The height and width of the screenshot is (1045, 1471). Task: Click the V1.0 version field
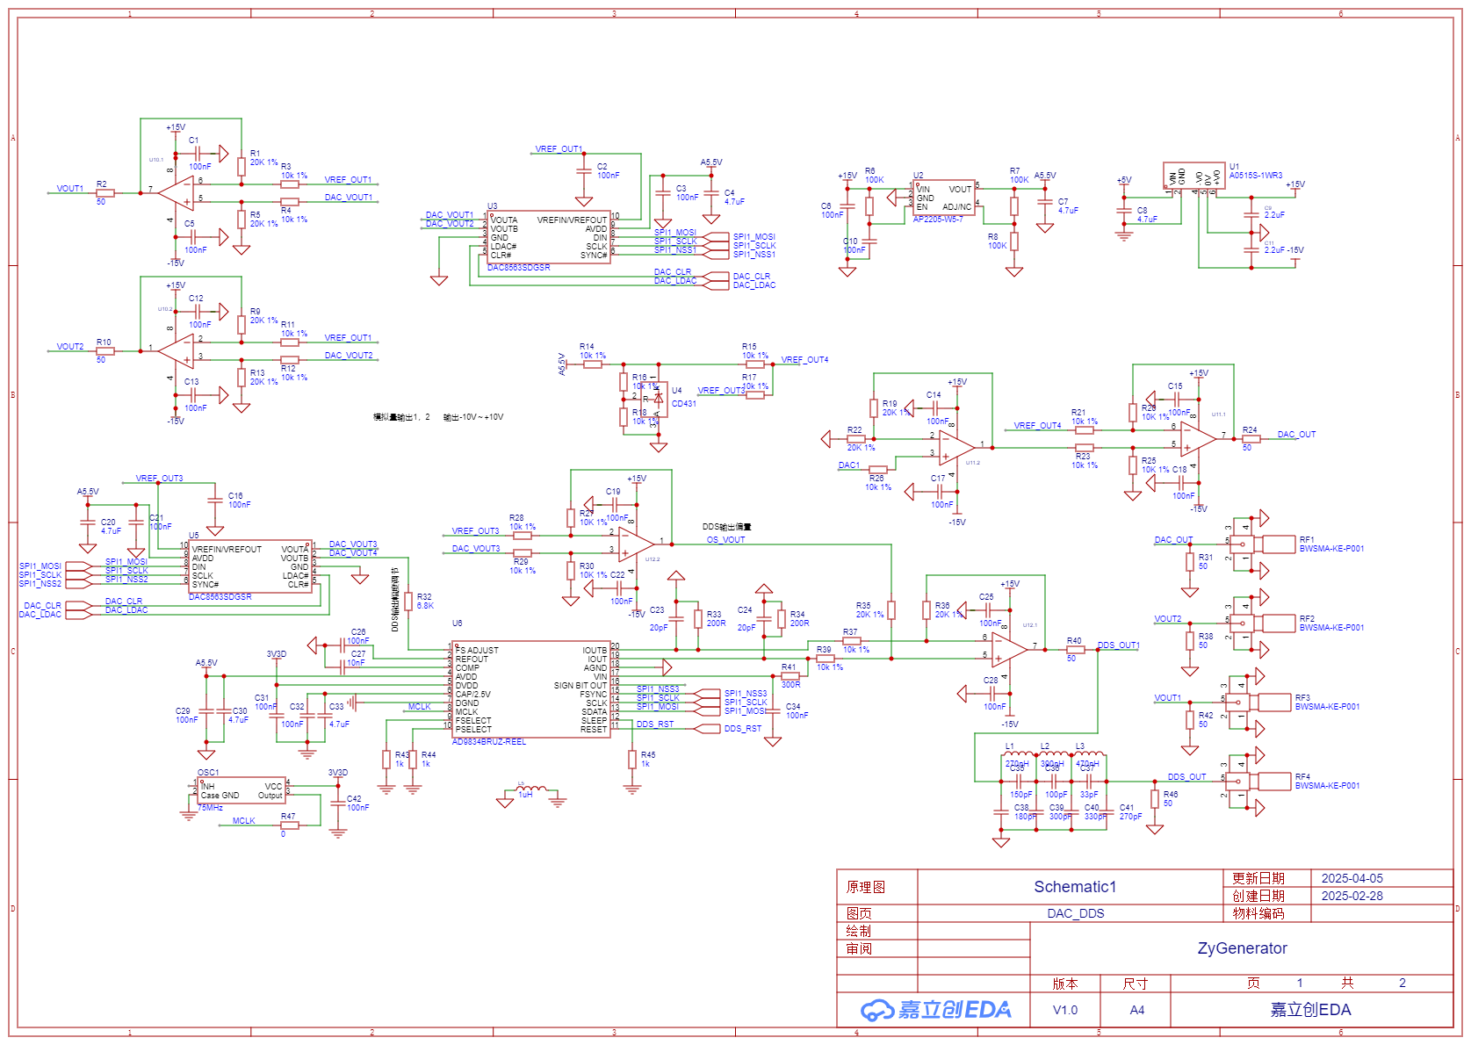[x=1064, y=1010]
